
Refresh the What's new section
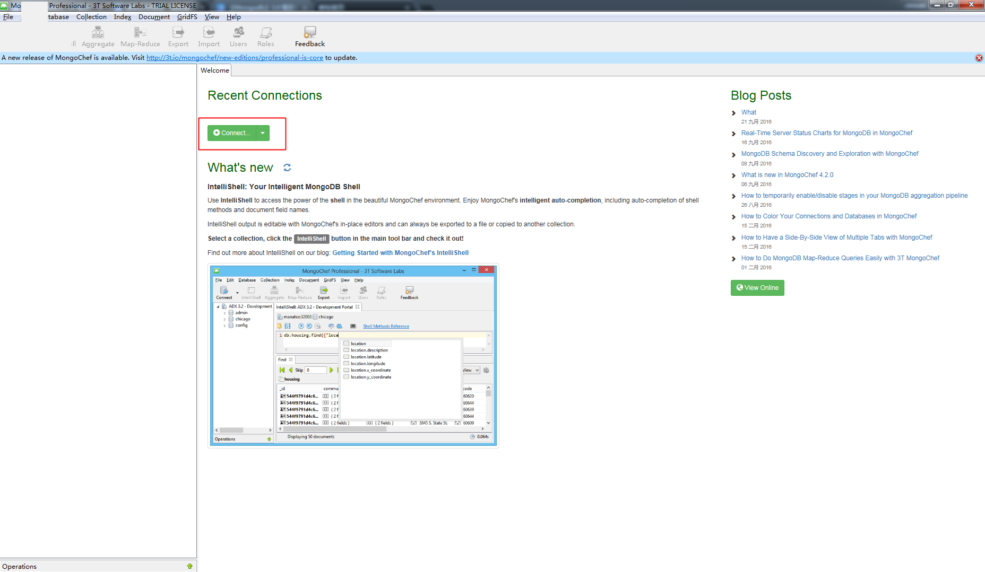pos(287,168)
